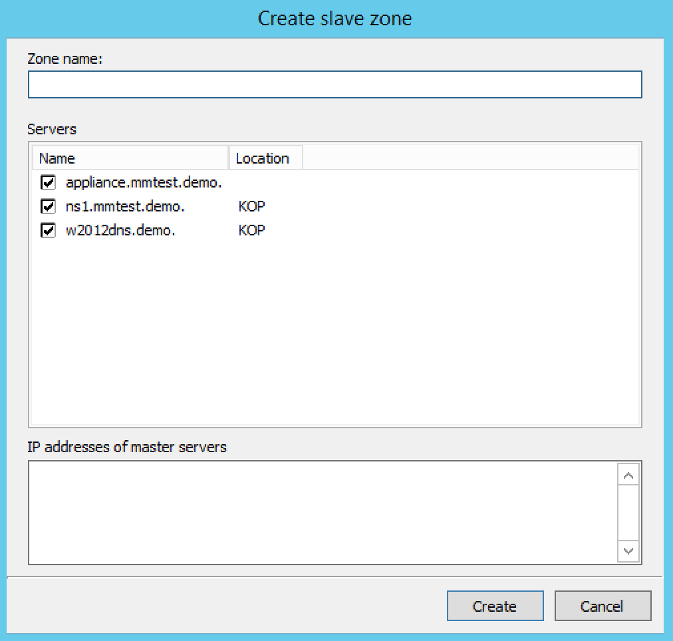The width and height of the screenshot is (673, 641).
Task: Select the appliance.mmtest.demo. server name
Action: [144, 183]
